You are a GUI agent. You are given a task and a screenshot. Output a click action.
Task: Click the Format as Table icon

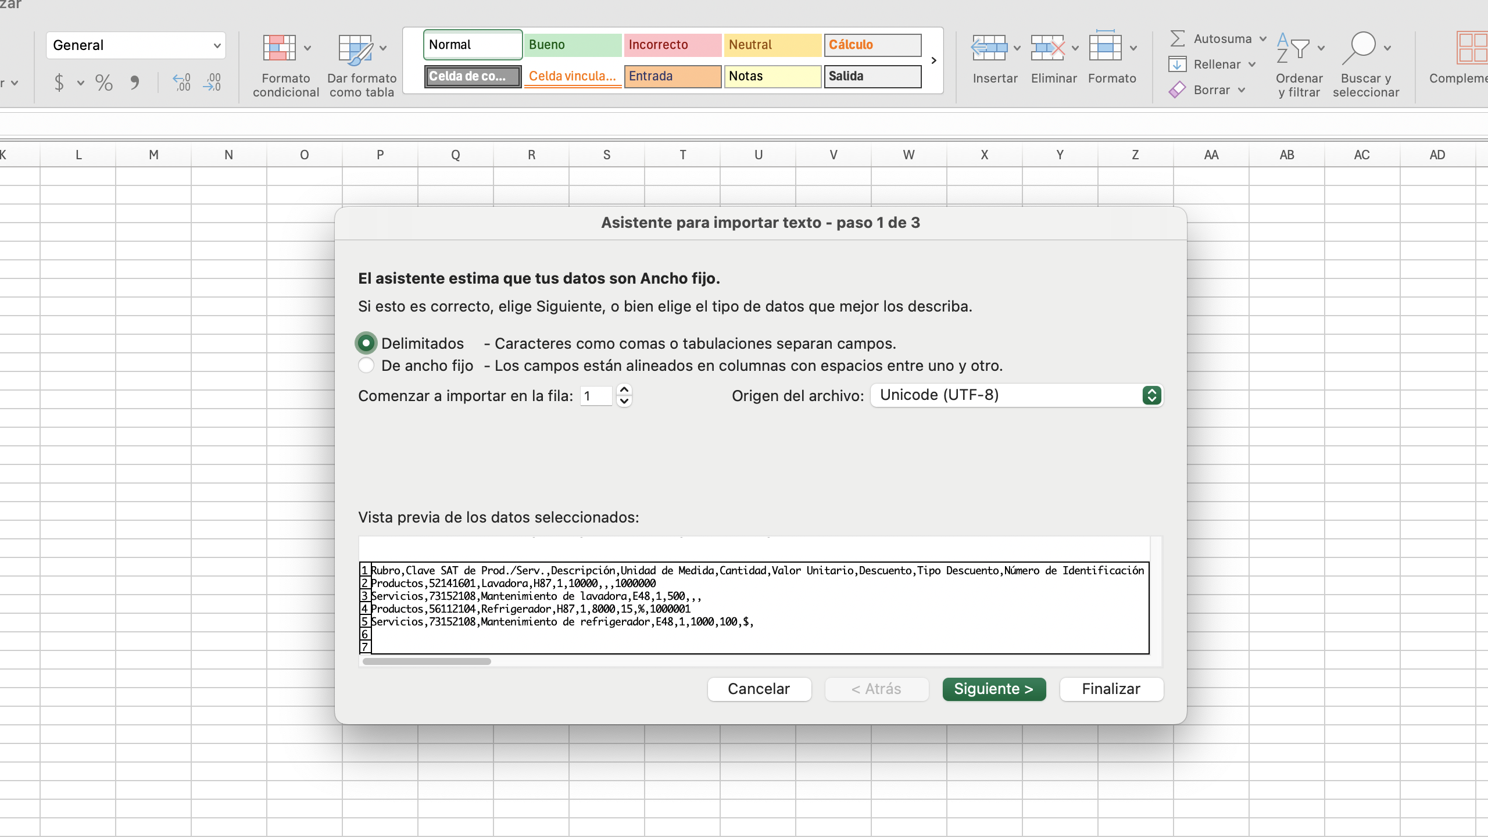pyautogui.click(x=355, y=49)
